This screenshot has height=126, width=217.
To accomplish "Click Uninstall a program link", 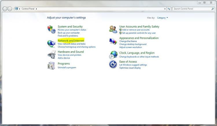I will pyautogui.click(x=67, y=67).
